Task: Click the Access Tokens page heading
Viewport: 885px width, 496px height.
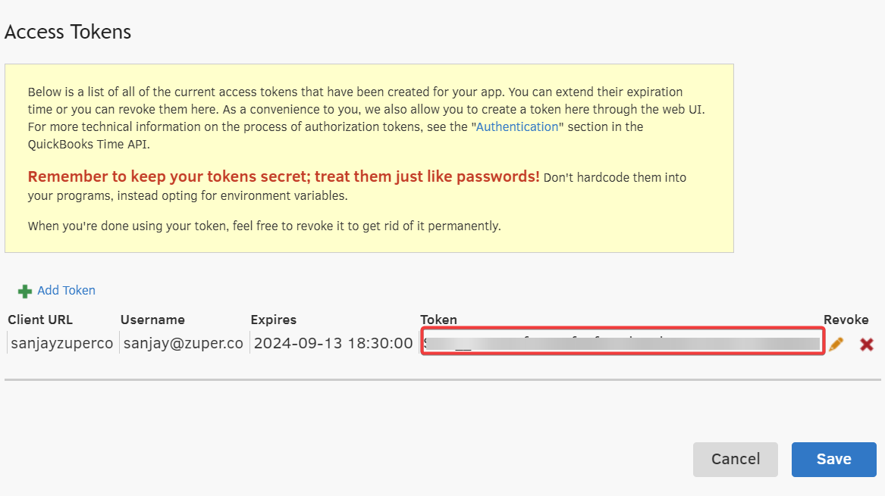Action: click(68, 32)
